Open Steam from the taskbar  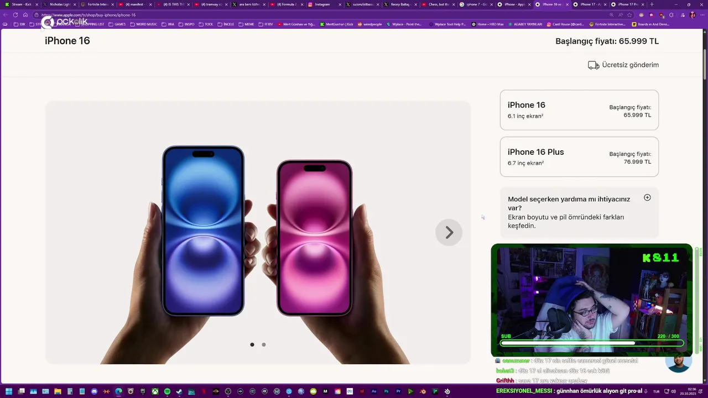pos(179,392)
